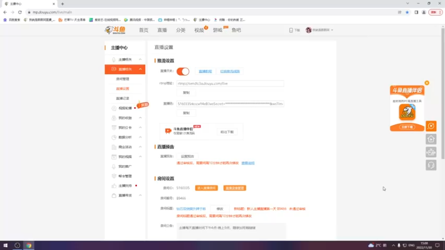
Task: Expand the 数据分析 section chevron
Action: tap(140, 137)
